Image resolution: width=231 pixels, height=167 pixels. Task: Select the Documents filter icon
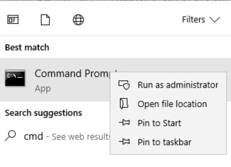[45, 20]
